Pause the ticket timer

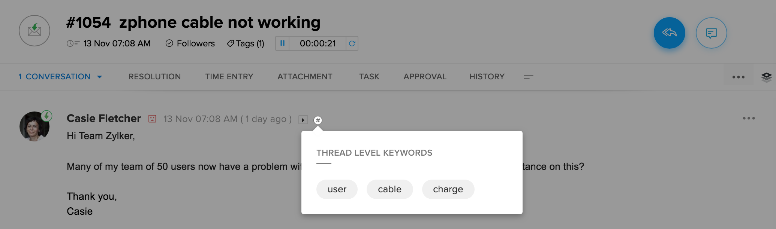point(282,43)
